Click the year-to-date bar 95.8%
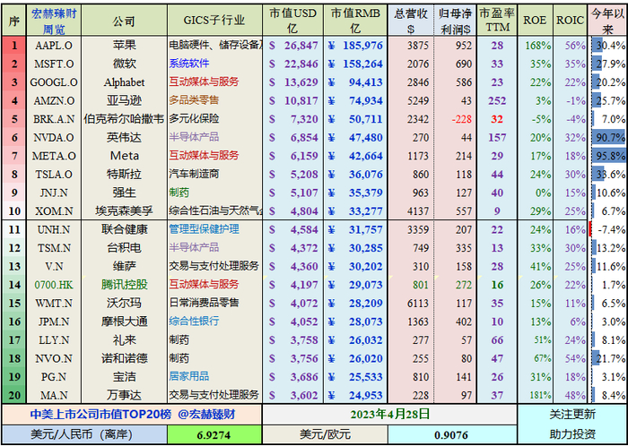Viewport: 628px width, 446px height. pos(608,156)
